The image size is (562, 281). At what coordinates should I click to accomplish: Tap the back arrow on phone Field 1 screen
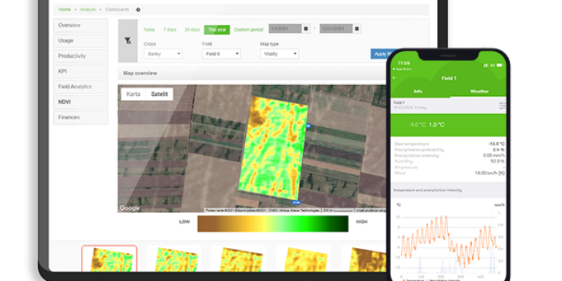click(x=395, y=78)
